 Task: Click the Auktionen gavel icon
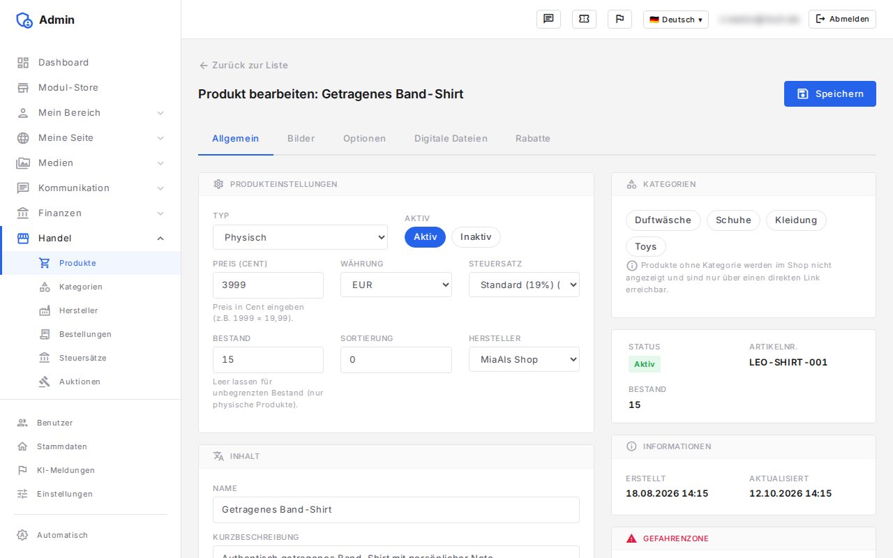tap(45, 382)
